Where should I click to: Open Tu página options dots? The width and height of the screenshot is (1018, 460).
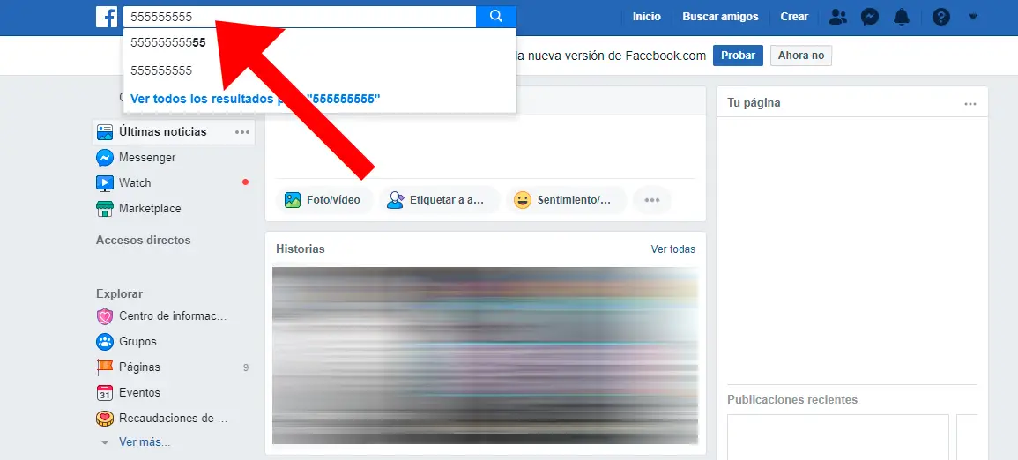pos(970,104)
